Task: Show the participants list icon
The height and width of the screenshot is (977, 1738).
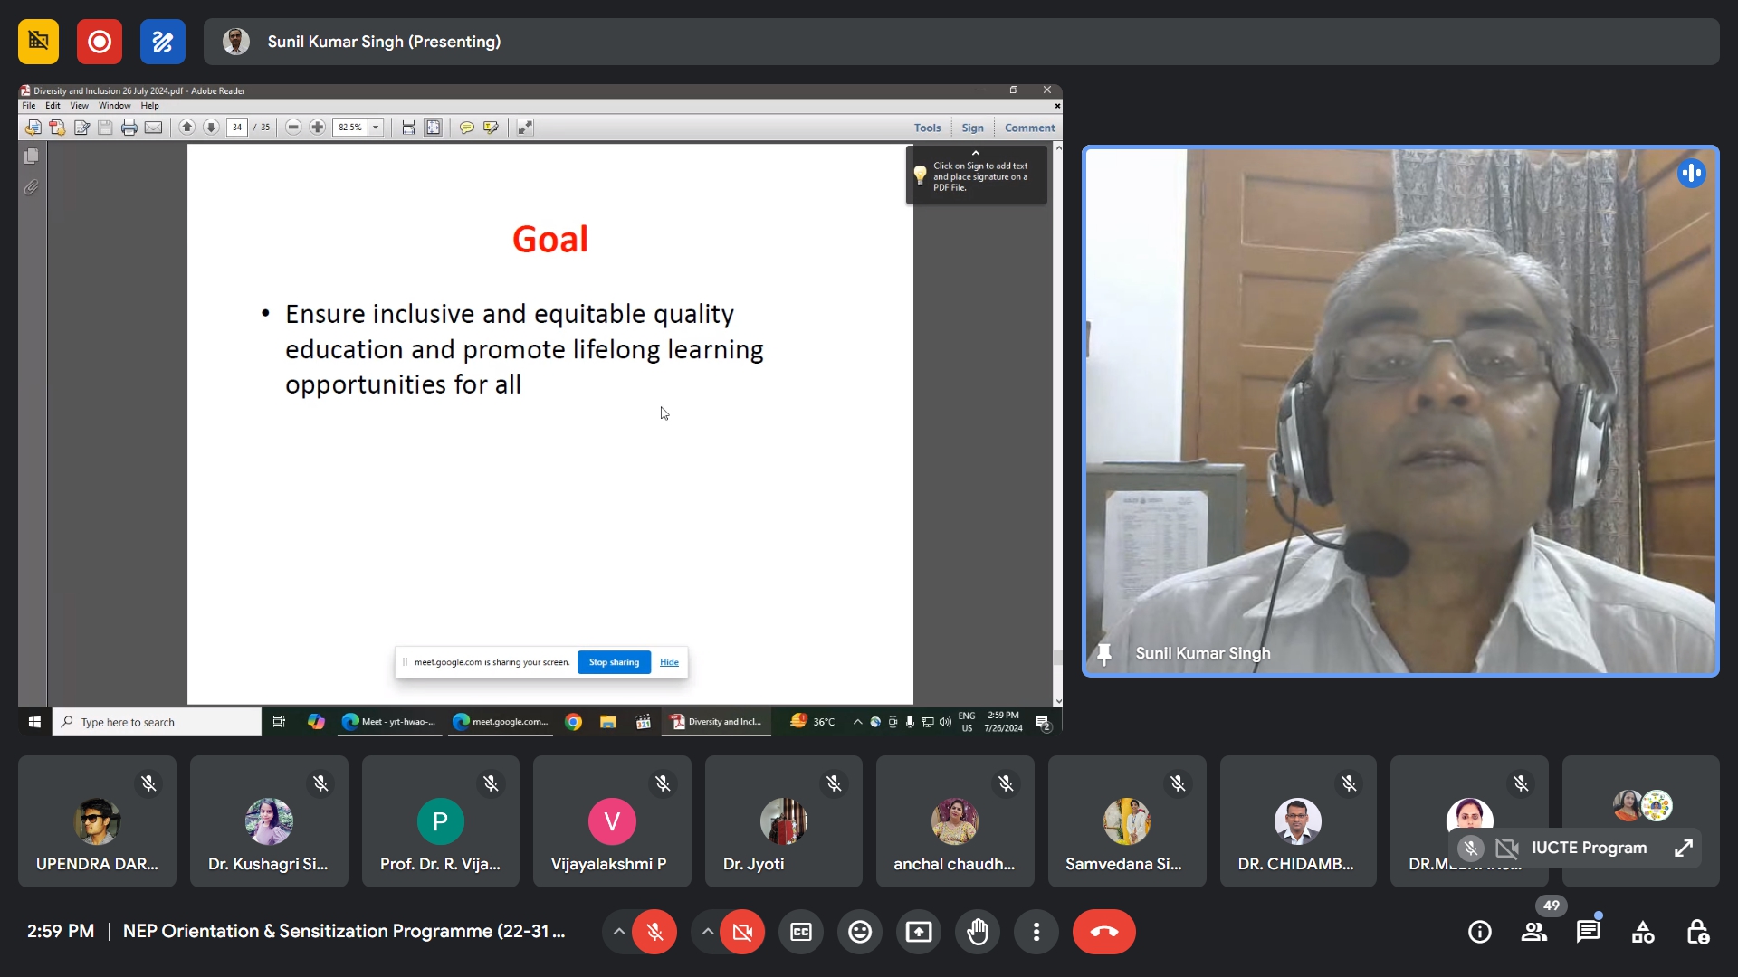Action: 1534,932
